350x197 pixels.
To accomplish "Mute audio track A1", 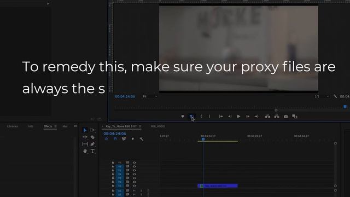I will pos(135,191).
